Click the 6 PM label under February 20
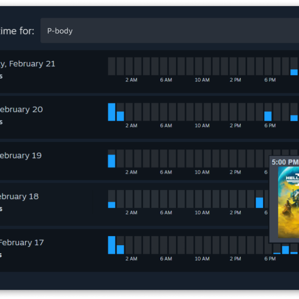The image size is (299, 299). click(270, 126)
